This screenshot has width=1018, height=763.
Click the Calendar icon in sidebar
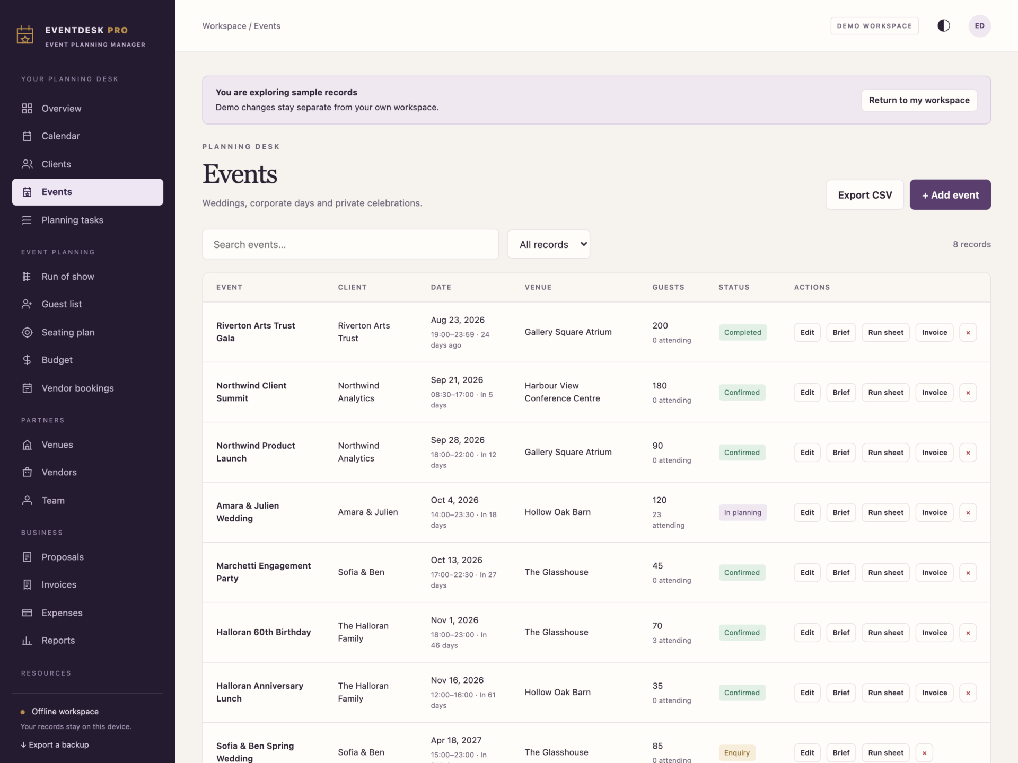[27, 136]
